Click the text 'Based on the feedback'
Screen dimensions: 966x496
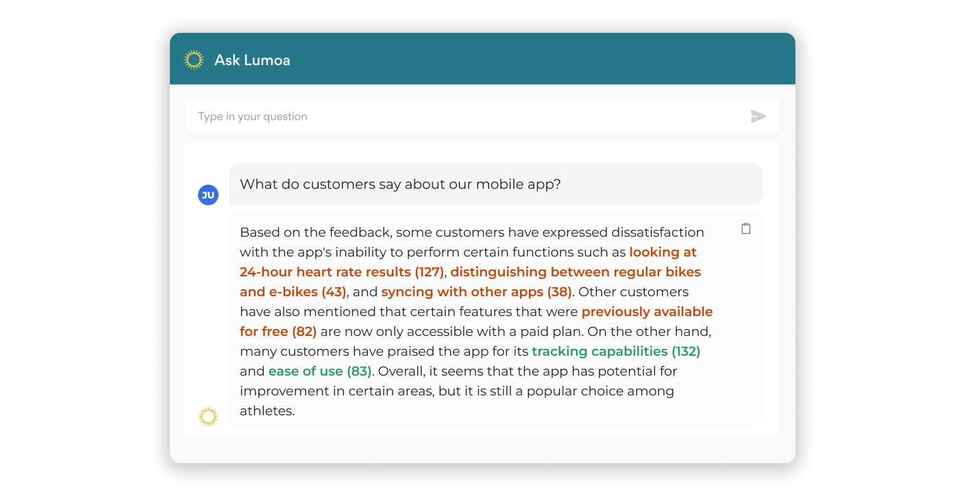pyautogui.click(x=314, y=232)
